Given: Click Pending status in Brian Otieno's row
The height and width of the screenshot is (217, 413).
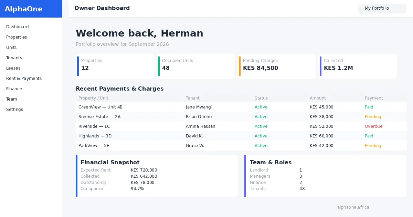Looking at the screenshot, I should point(373,117).
